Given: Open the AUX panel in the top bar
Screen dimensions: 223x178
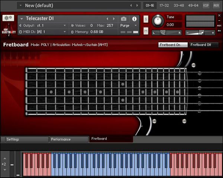Looking at the screenshot, I should [216, 6].
